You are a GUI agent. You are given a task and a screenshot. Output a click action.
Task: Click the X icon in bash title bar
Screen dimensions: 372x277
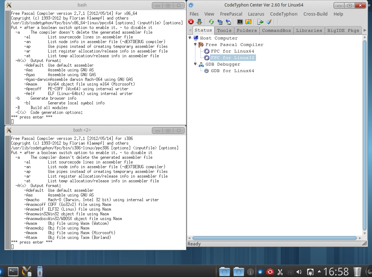[9, 5]
